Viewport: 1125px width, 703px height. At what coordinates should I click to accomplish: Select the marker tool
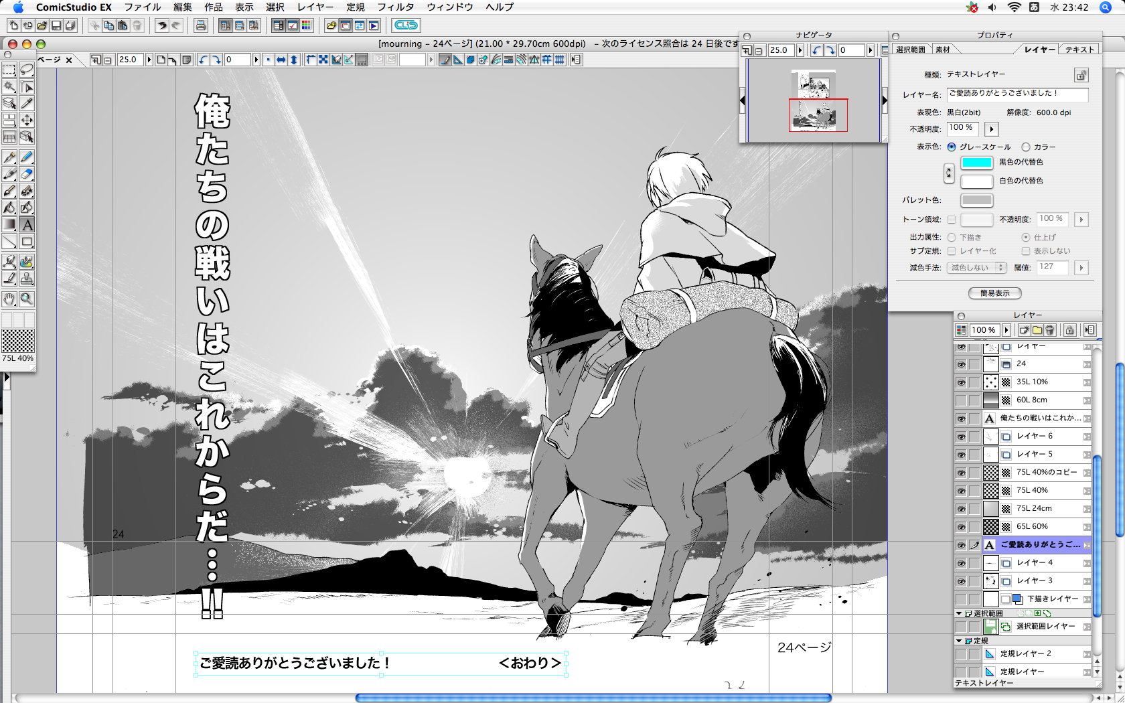click(9, 174)
